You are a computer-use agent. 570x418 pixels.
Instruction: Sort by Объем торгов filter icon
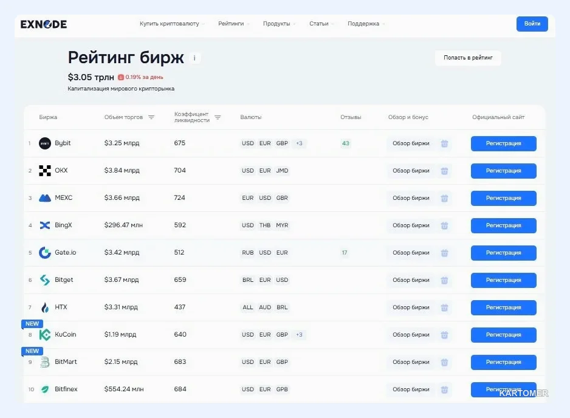point(151,117)
